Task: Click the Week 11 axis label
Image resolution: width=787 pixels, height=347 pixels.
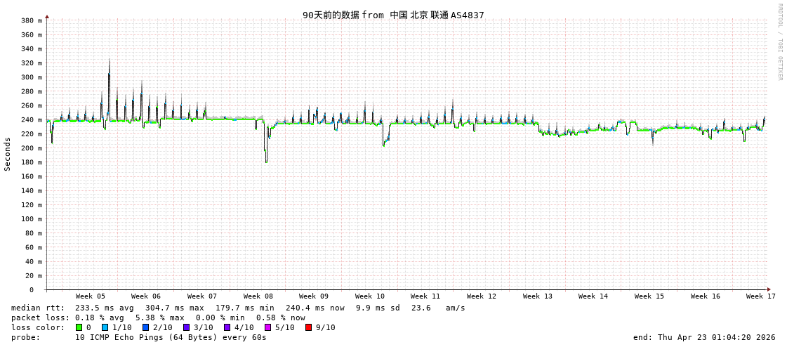Action: (425, 296)
